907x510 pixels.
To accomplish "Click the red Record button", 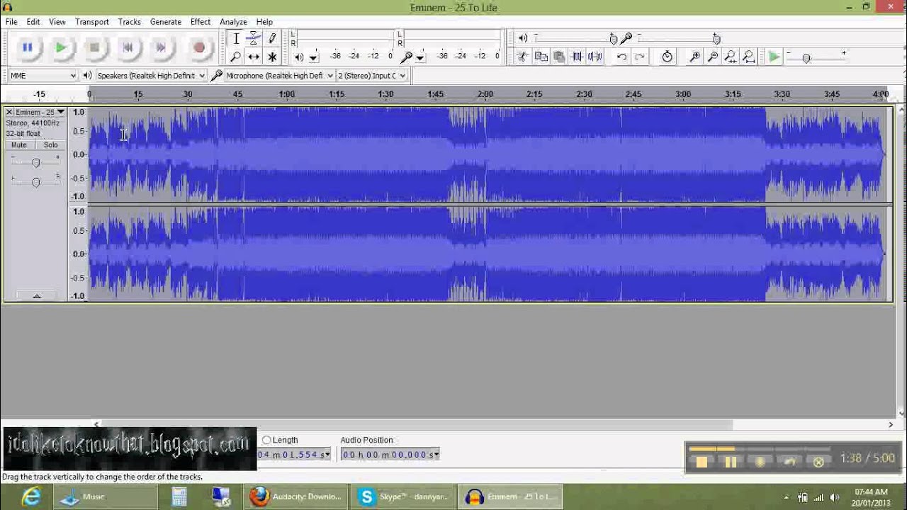I will click(199, 47).
